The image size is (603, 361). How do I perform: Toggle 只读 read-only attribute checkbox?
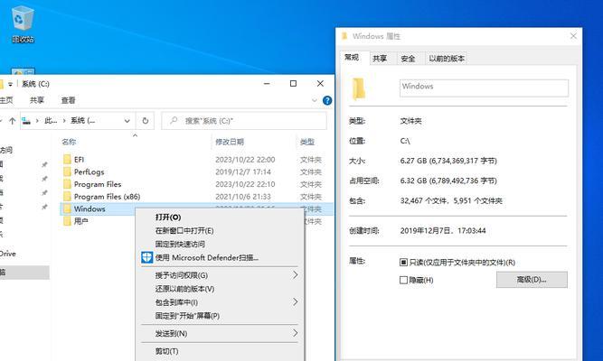point(403,263)
